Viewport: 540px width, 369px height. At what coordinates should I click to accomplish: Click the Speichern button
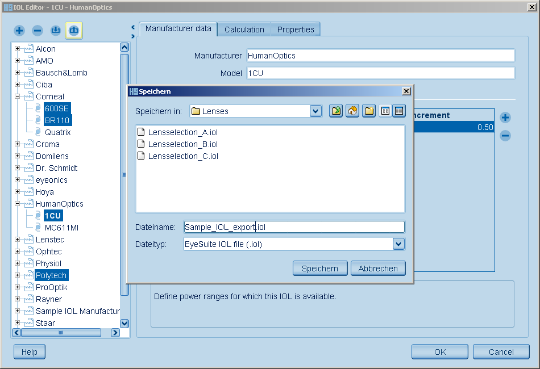coord(319,269)
